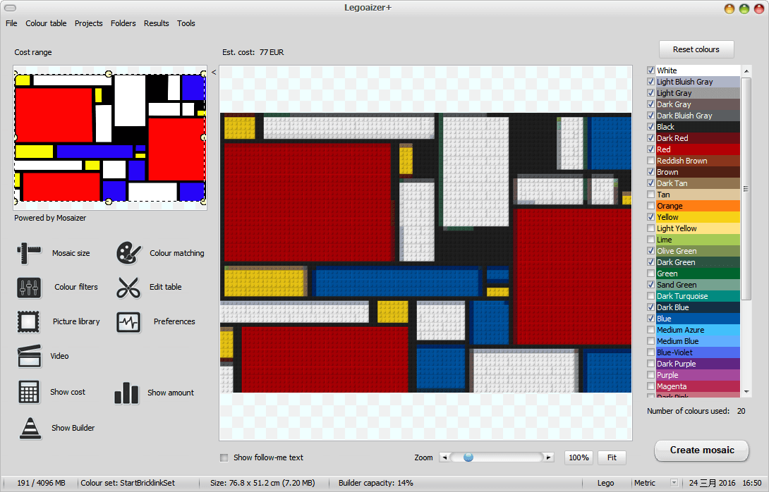The width and height of the screenshot is (769, 492).
Task: Click the Video clapperboard icon
Action: [30, 356]
